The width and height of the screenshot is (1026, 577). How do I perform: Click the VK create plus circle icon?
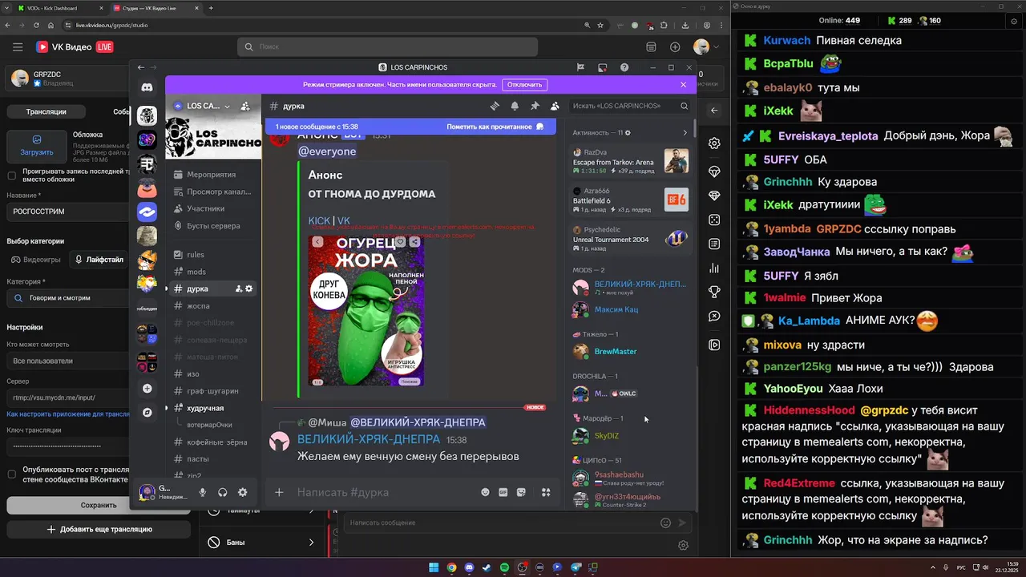coord(675,47)
